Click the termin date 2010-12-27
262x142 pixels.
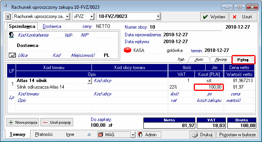click(217, 50)
